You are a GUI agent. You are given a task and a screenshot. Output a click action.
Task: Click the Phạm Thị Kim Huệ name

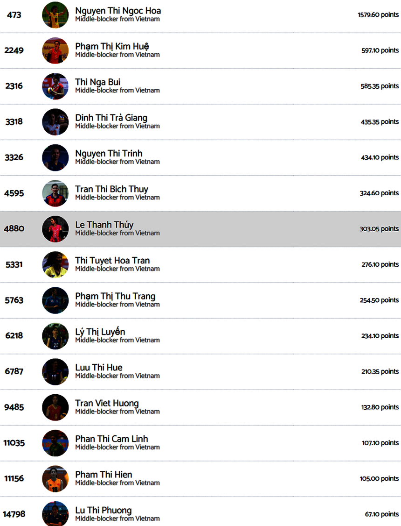(x=112, y=46)
